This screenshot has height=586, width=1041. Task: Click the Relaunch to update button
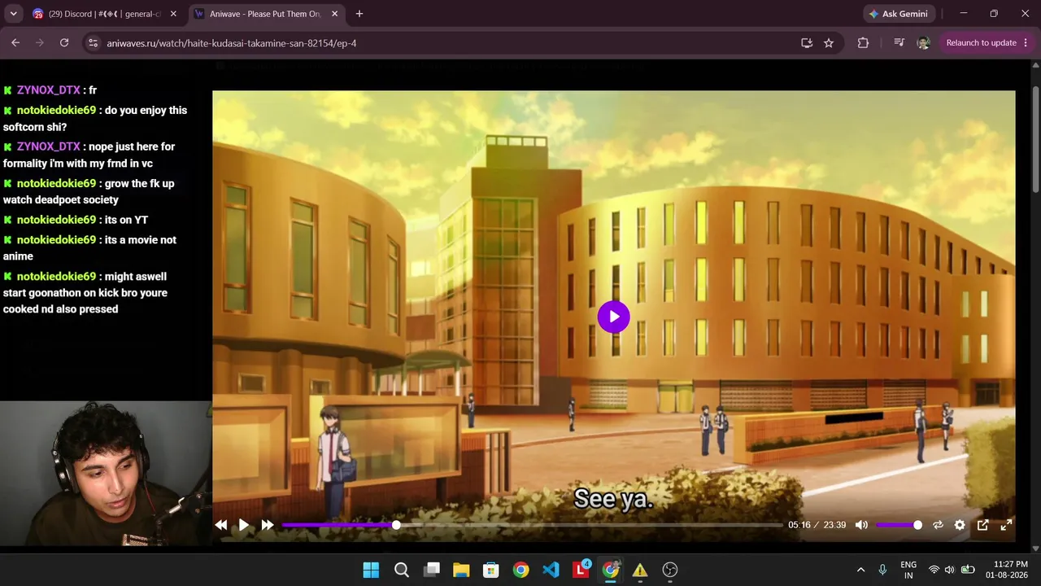pos(981,43)
